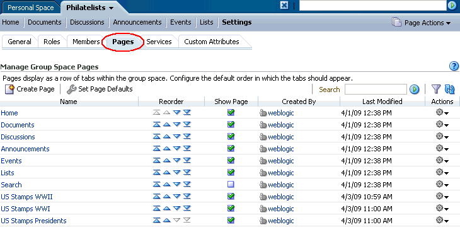Uncheck Show Page for US Stamps Presidents
This screenshot has width=460, height=227.
pyautogui.click(x=231, y=220)
